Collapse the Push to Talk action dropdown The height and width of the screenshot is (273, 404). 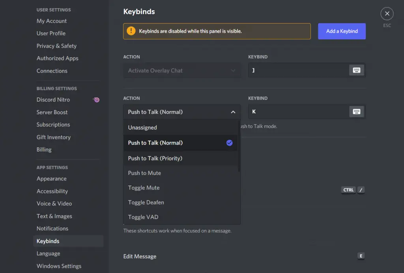(x=233, y=112)
